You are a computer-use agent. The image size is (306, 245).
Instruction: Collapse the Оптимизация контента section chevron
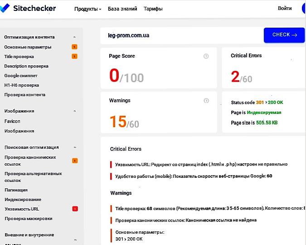tap(74, 37)
